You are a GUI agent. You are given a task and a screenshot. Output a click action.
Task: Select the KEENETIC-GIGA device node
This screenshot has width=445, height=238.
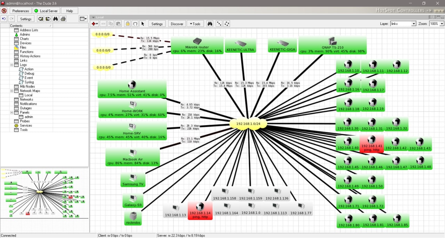[x=283, y=45]
